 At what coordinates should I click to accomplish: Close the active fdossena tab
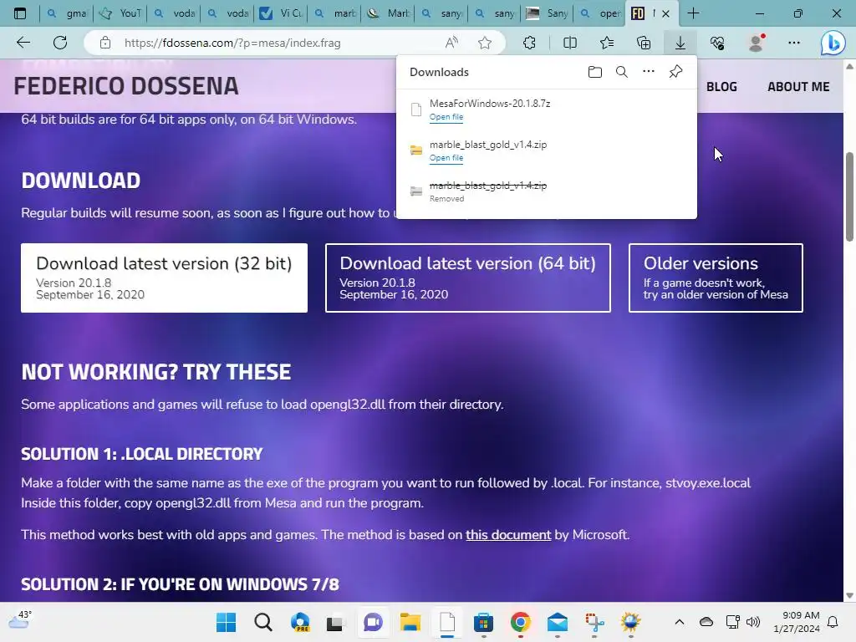click(x=665, y=13)
